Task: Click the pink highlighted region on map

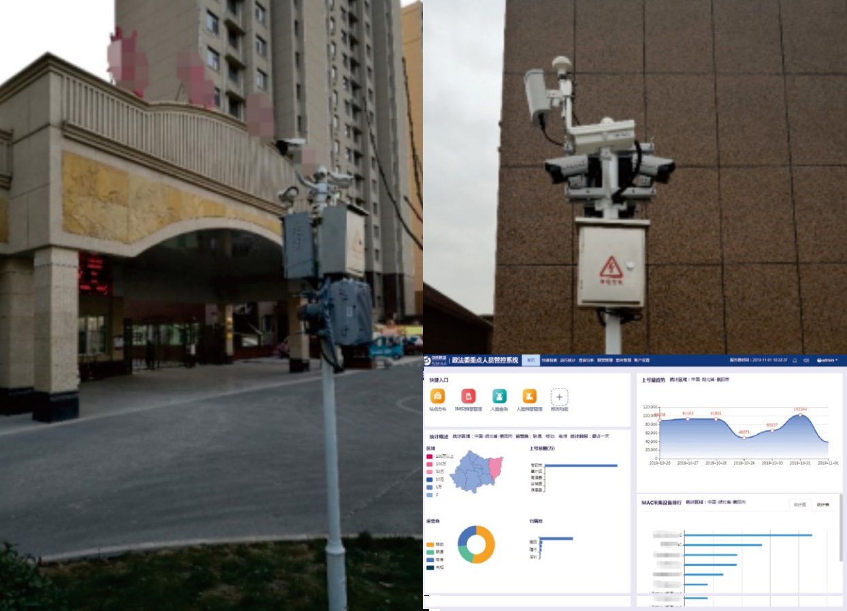Action: tap(495, 467)
